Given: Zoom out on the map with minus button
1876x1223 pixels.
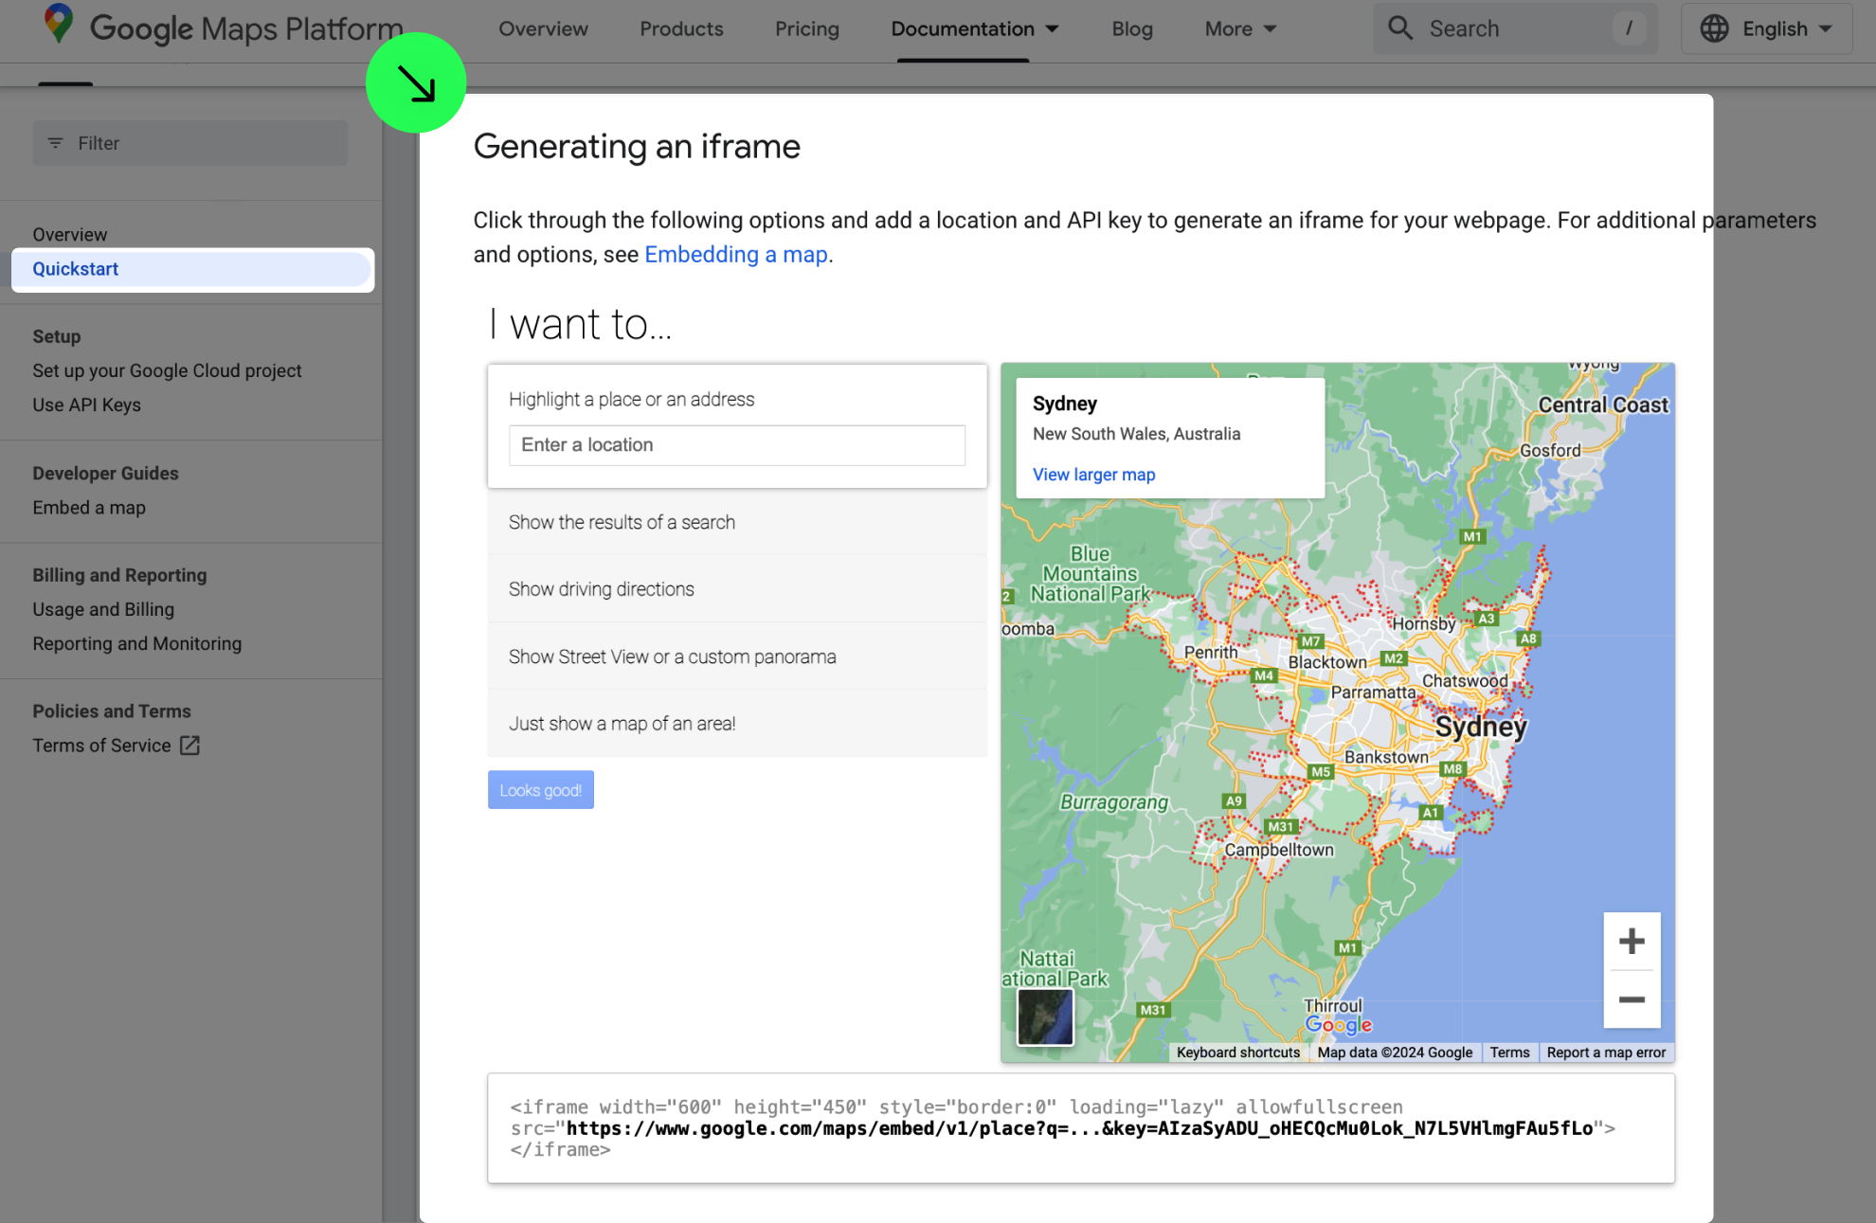Looking at the screenshot, I should 1632,999.
